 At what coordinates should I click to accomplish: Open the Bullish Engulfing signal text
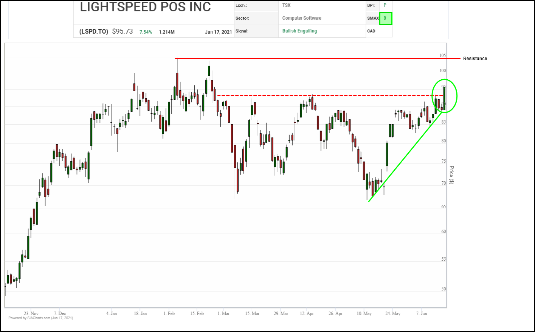click(300, 31)
